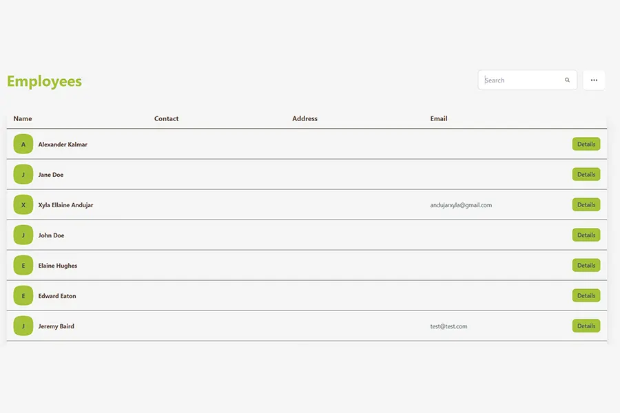The width and height of the screenshot is (620, 413).
Task: Open Details for Jeremy Baird
Action: 586,326
